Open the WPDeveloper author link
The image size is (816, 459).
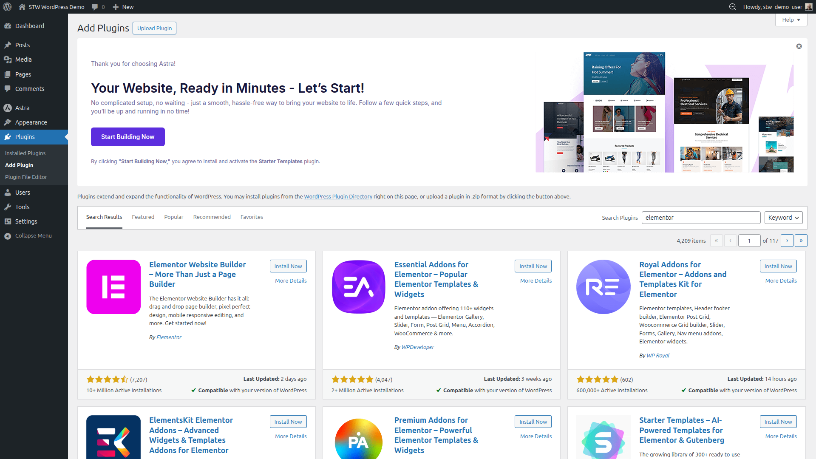(418, 347)
